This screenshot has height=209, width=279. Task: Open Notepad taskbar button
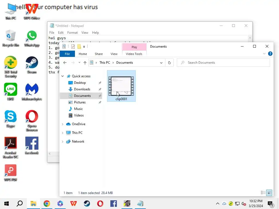tap(140, 204)
